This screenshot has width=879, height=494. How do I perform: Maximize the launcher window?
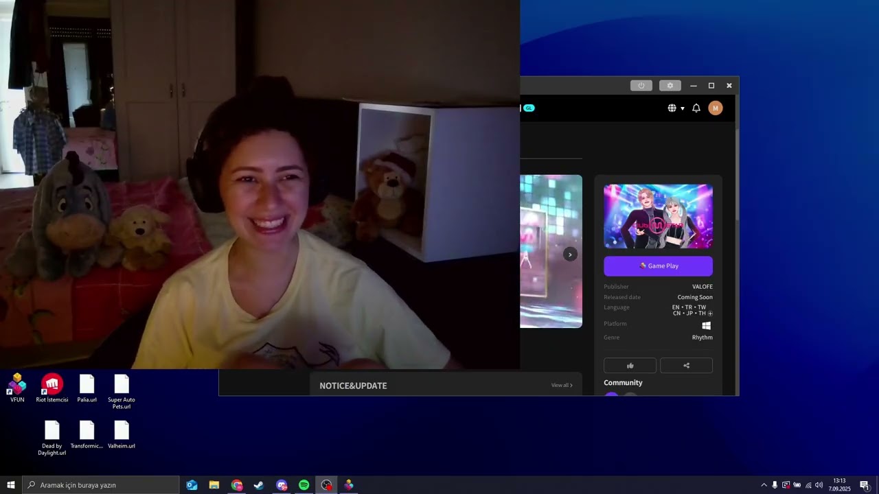[x=711, y=86]
